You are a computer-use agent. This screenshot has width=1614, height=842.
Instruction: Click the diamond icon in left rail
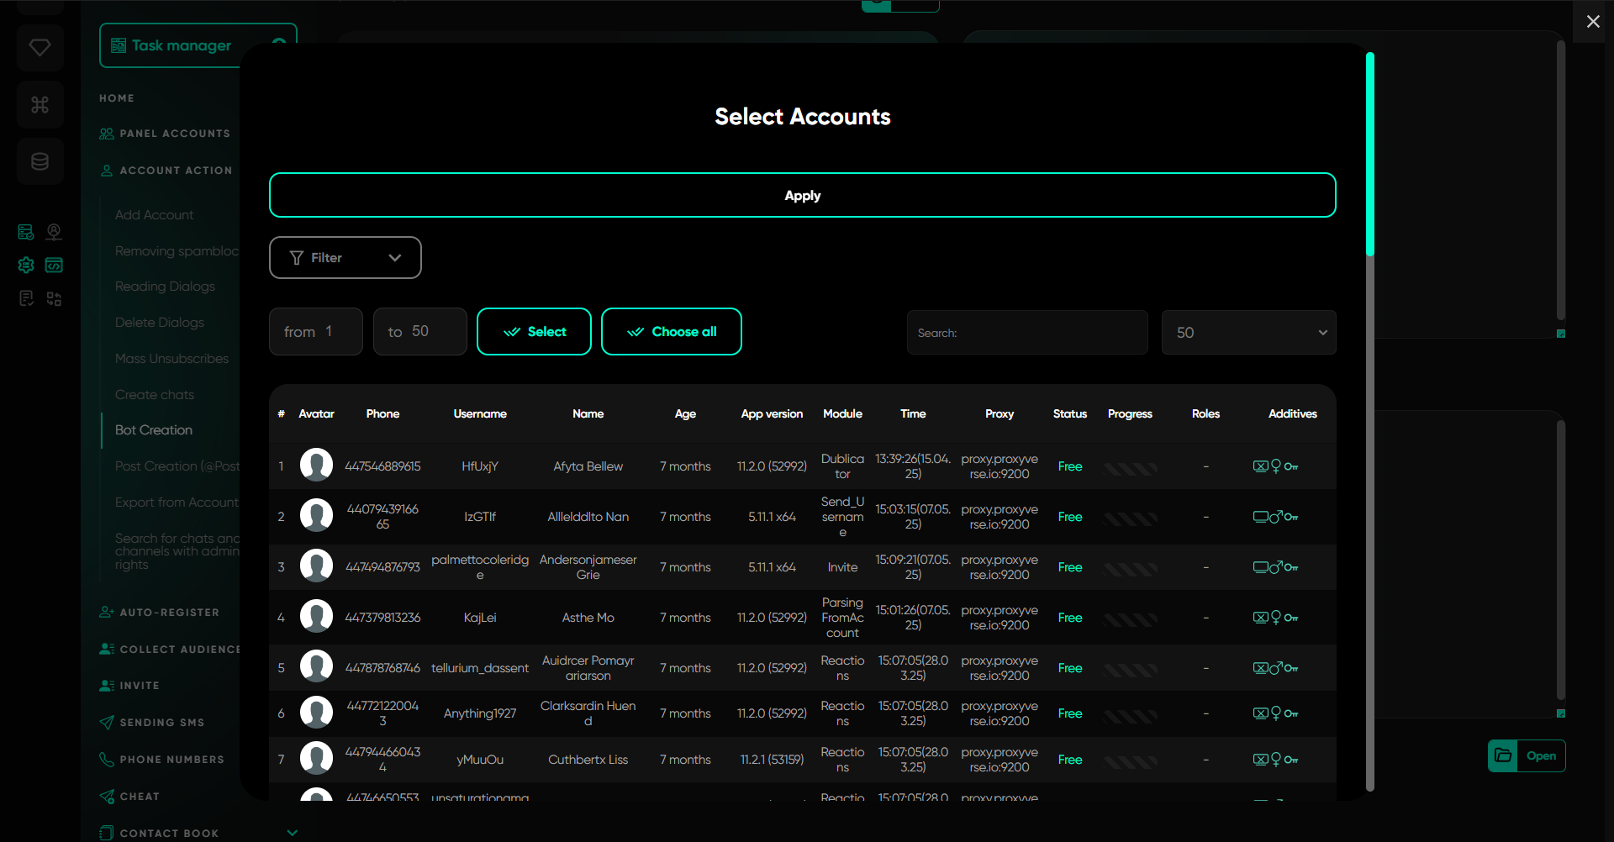point(40,48)
